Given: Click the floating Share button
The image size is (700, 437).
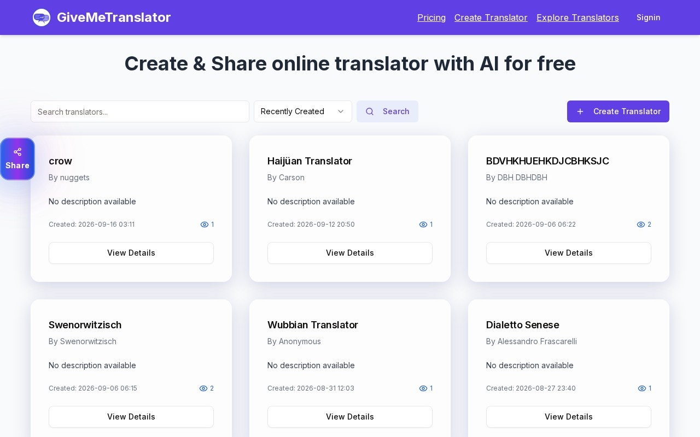Looking at the screenshot, I should click(x=17, y=159).
